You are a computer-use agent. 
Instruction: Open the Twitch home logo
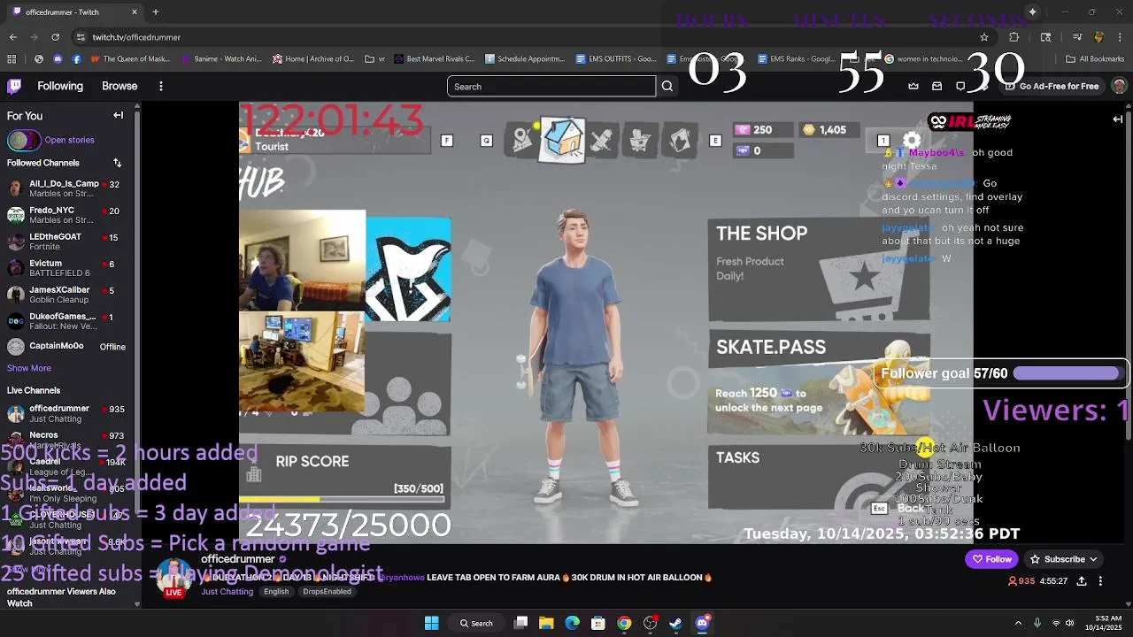coord(14,86)
